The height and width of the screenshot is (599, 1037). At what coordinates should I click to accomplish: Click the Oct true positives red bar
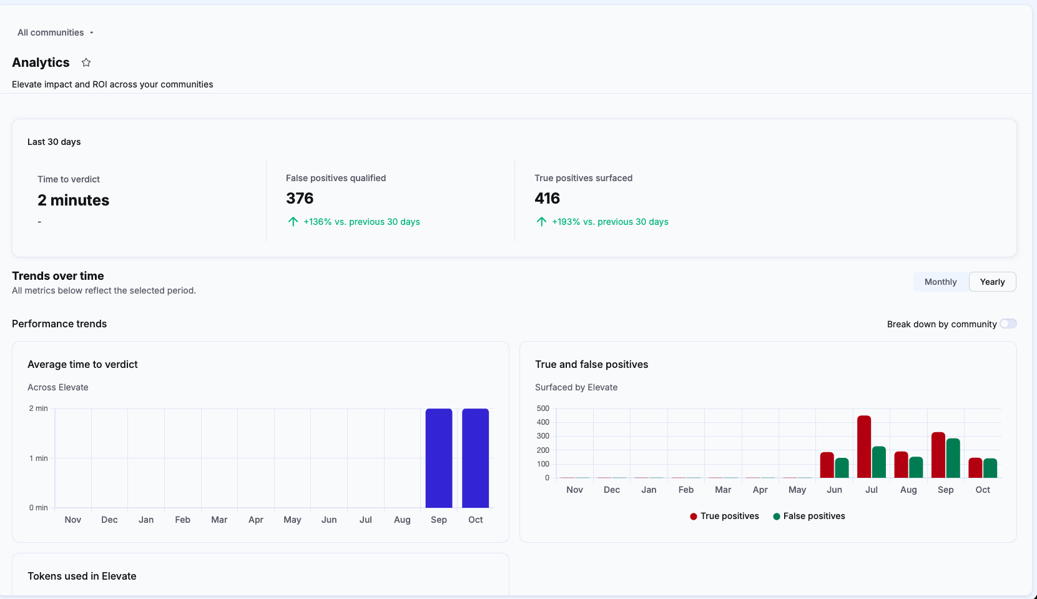[975, 468]
